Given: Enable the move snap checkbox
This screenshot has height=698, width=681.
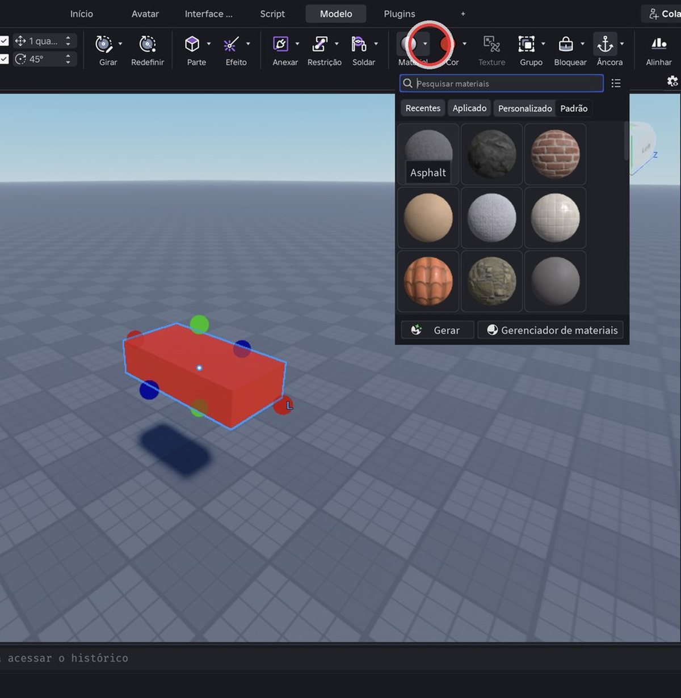Looking at the screenshot, I should [4, 41].
